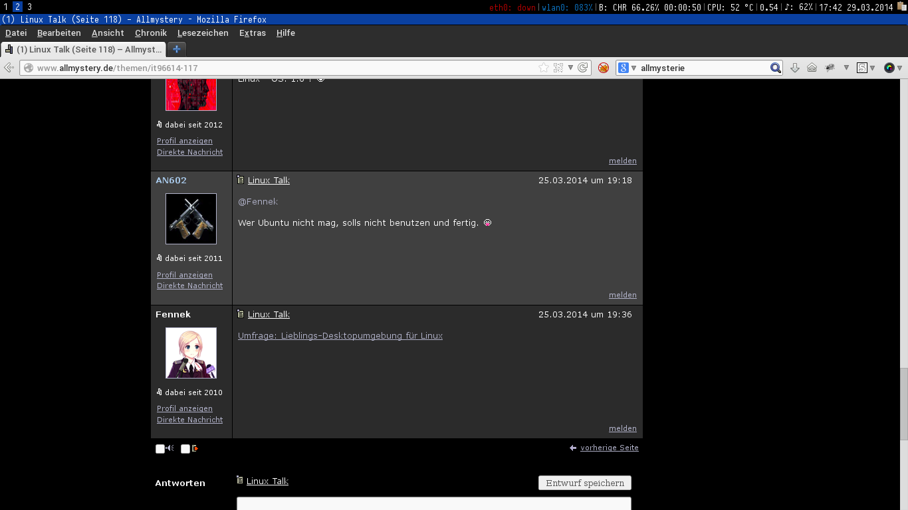The image size is (908, 510).
Task: Open the downloads arrow icon
Action: [x=794, y=68]
